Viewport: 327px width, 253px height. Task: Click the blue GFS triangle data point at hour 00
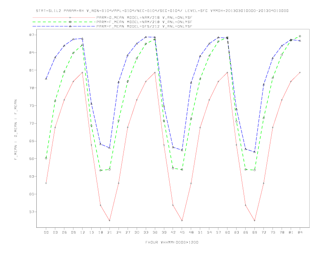tap(46, 79)
